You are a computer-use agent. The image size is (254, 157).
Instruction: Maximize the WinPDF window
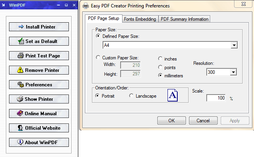click(x=66, y=5)
